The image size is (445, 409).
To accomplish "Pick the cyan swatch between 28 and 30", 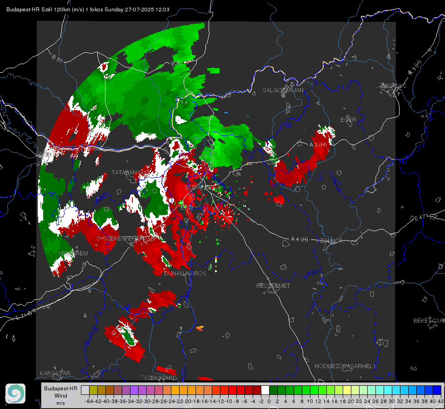I will [x=388, y=390].
